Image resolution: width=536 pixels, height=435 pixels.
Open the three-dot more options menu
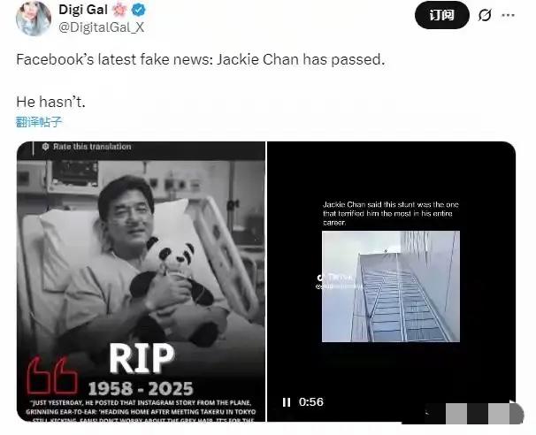tap(508, 15)
